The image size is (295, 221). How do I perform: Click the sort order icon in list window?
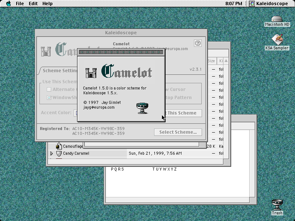tap(226, 61)
